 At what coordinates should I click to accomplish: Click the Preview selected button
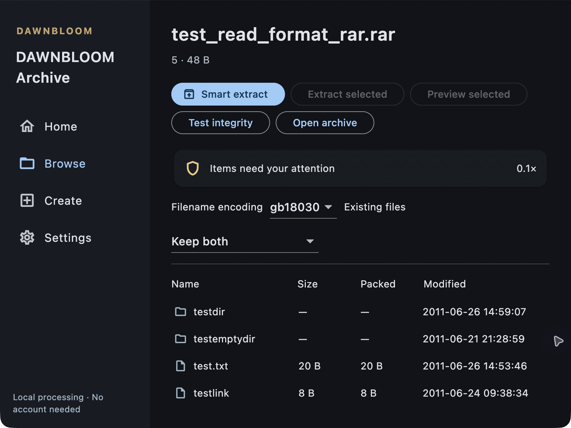469,94
